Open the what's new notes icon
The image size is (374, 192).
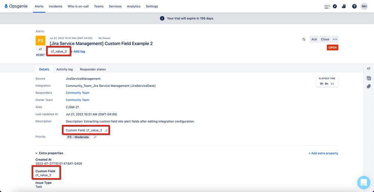(x=344, y=6)
